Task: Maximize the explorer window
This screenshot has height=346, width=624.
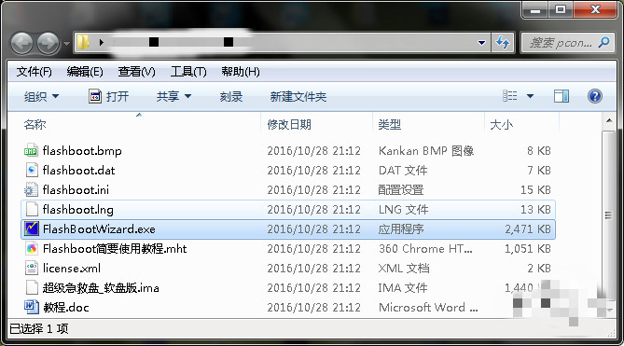Action: [x=561, y=9]
